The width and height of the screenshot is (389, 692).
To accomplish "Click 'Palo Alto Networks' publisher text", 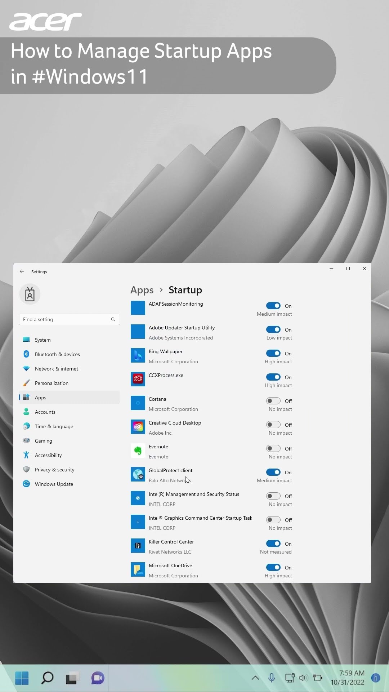I will click(170, 480).
